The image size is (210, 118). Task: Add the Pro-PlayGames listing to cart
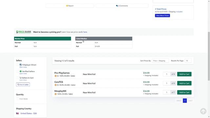[184, 74]
